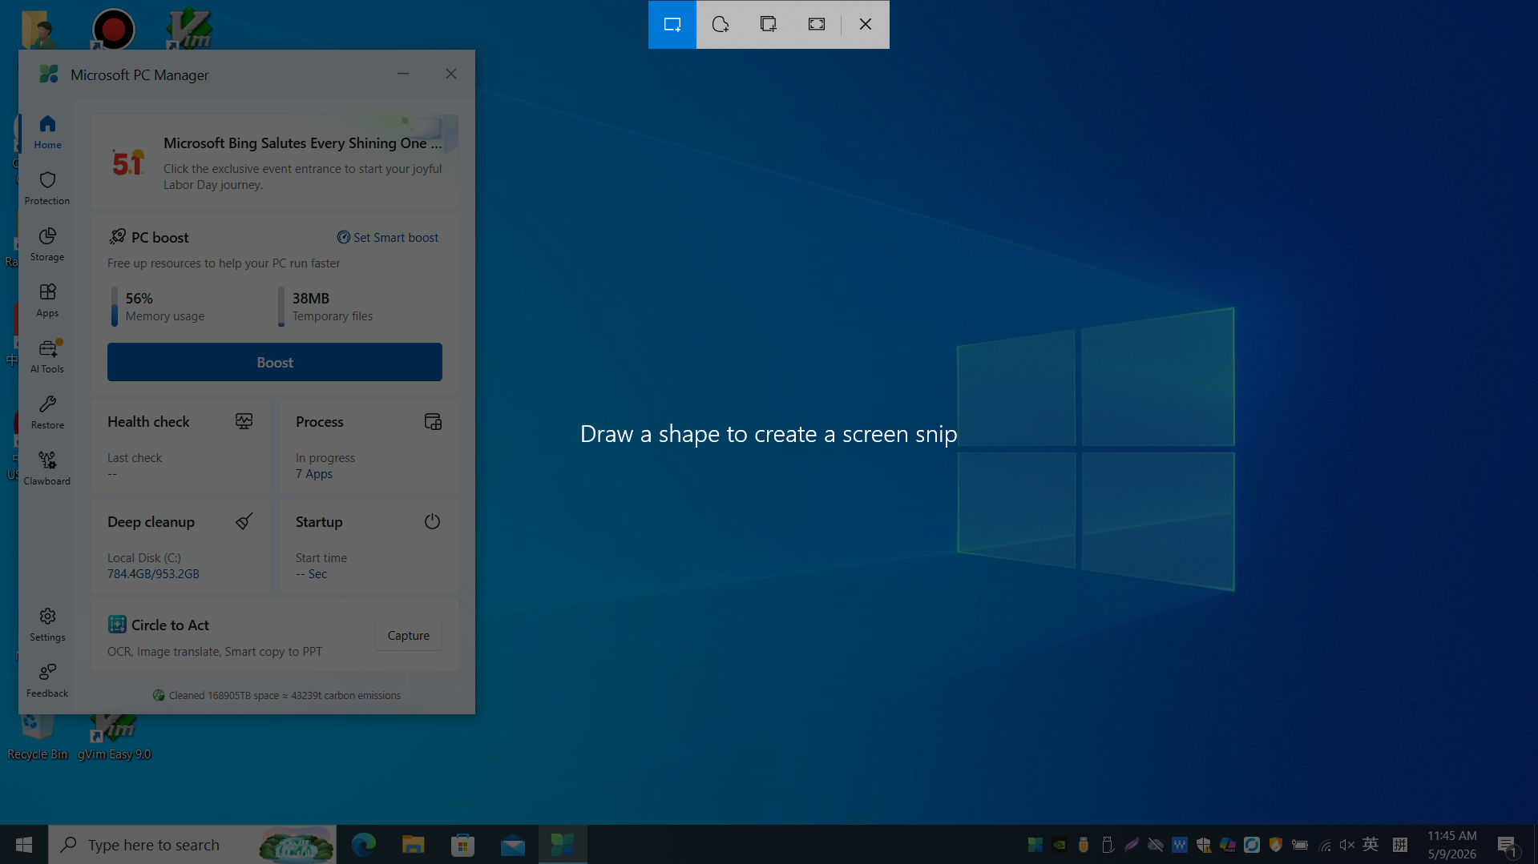The height and width of the screenshot is (864, 1538).
Task: Click the Startup power icon
Action: 433,521
